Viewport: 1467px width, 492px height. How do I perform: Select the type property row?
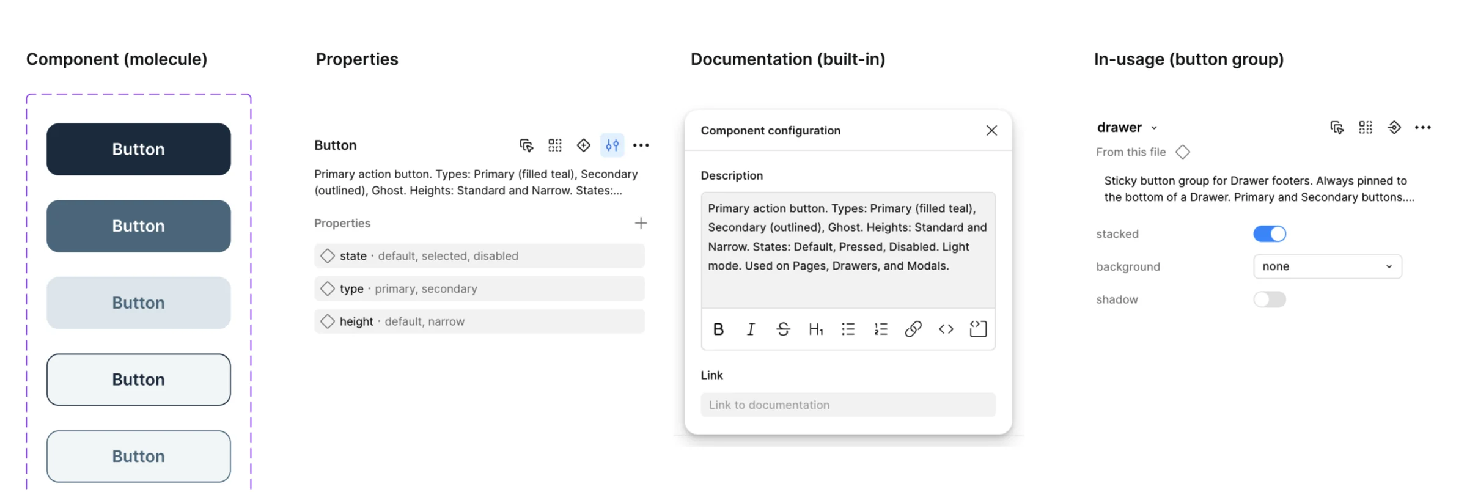click(x=480, y=288)
